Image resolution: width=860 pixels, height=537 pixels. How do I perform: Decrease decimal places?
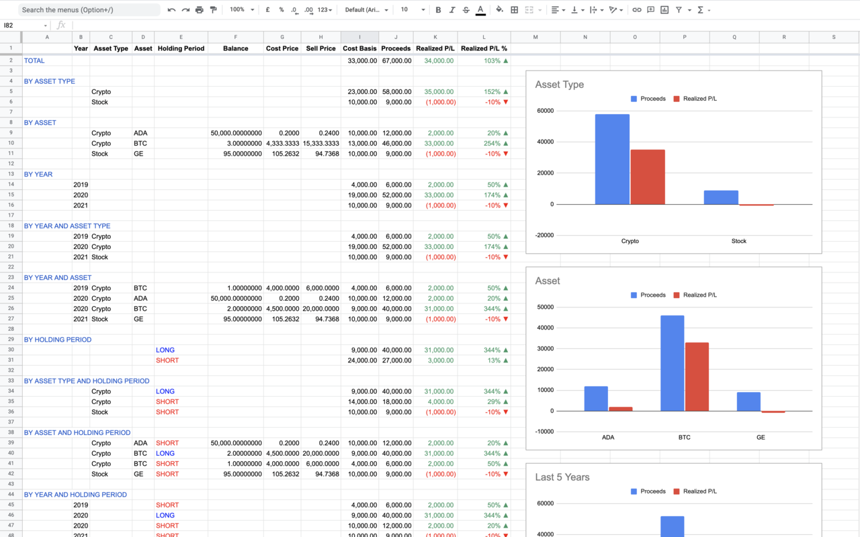point(294,10)
